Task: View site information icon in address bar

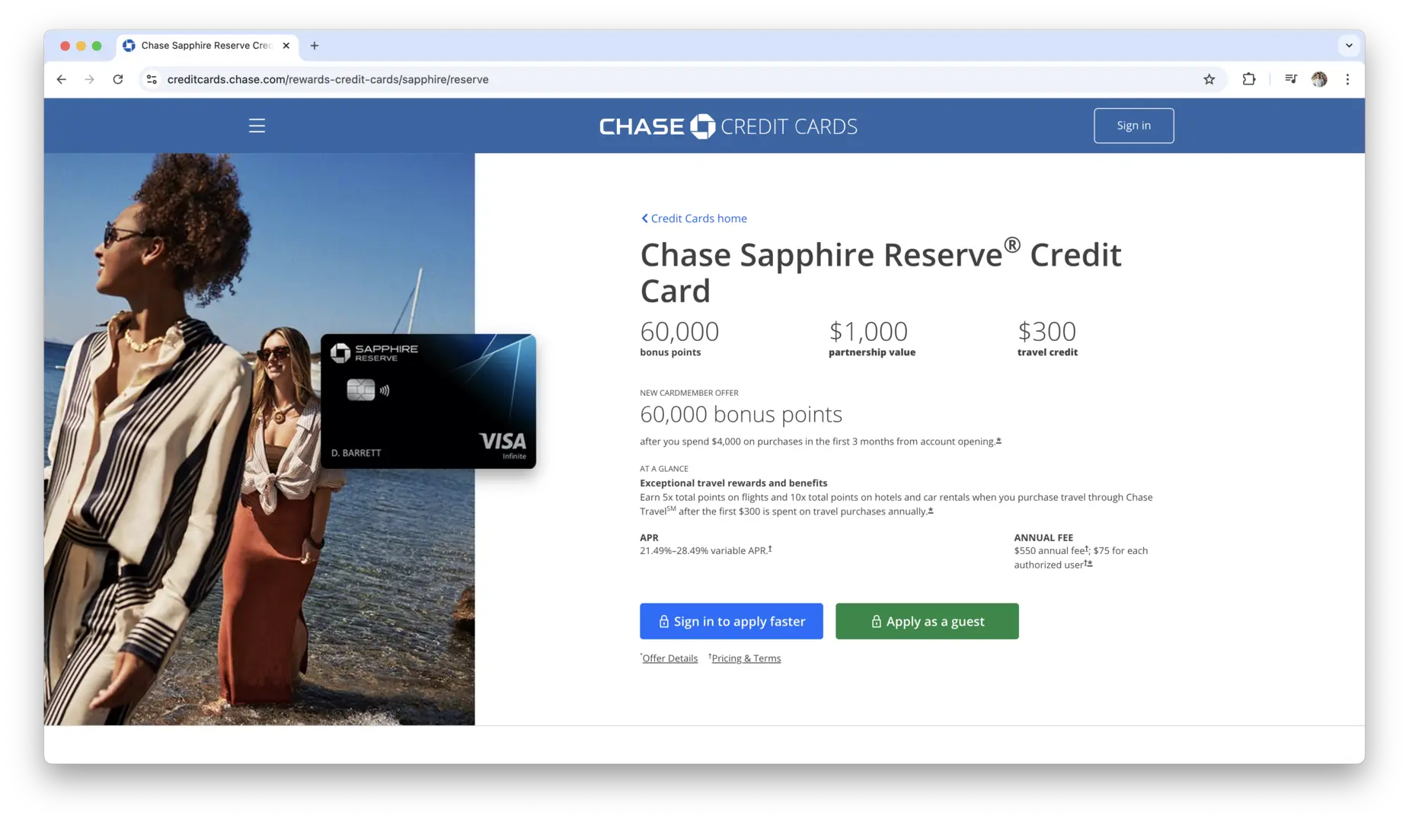Action: pyautogui.click(x=152, y=79)
